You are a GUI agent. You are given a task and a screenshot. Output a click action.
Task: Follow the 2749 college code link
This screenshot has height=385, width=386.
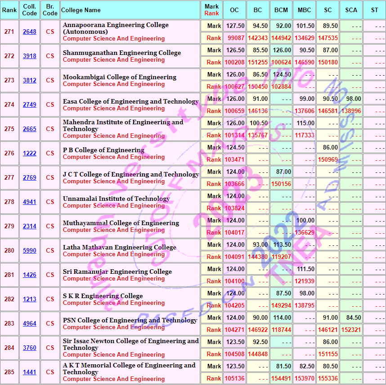point(30,105)
